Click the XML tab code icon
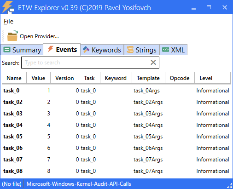Screen dimensions: 233x189 pyautogui.click(x=165, y=50)
